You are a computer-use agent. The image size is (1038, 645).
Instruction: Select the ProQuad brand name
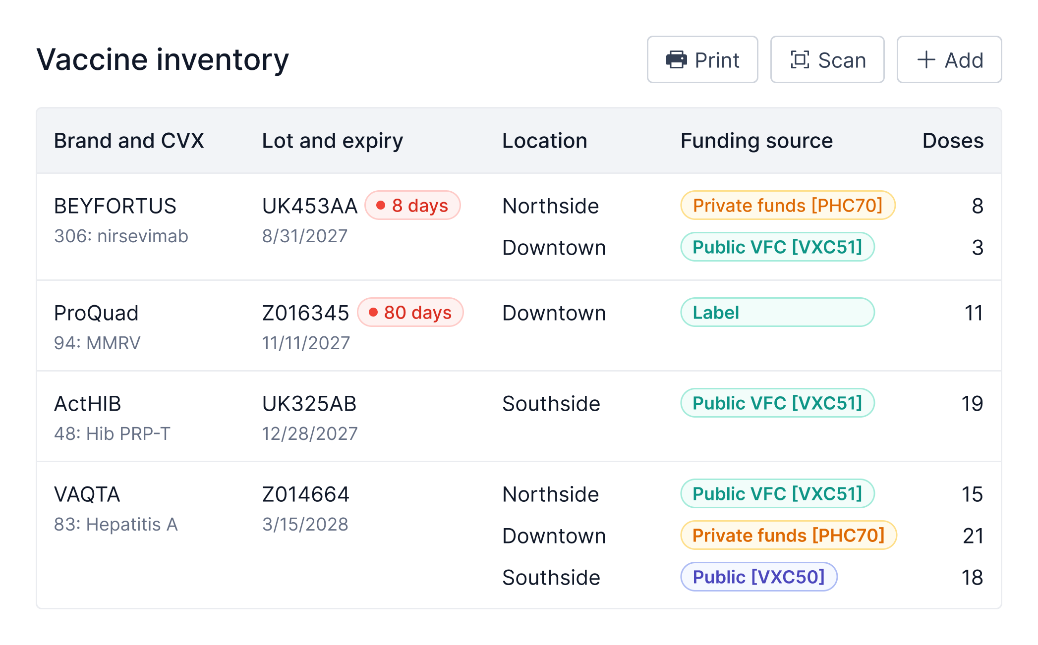(96, 313)
